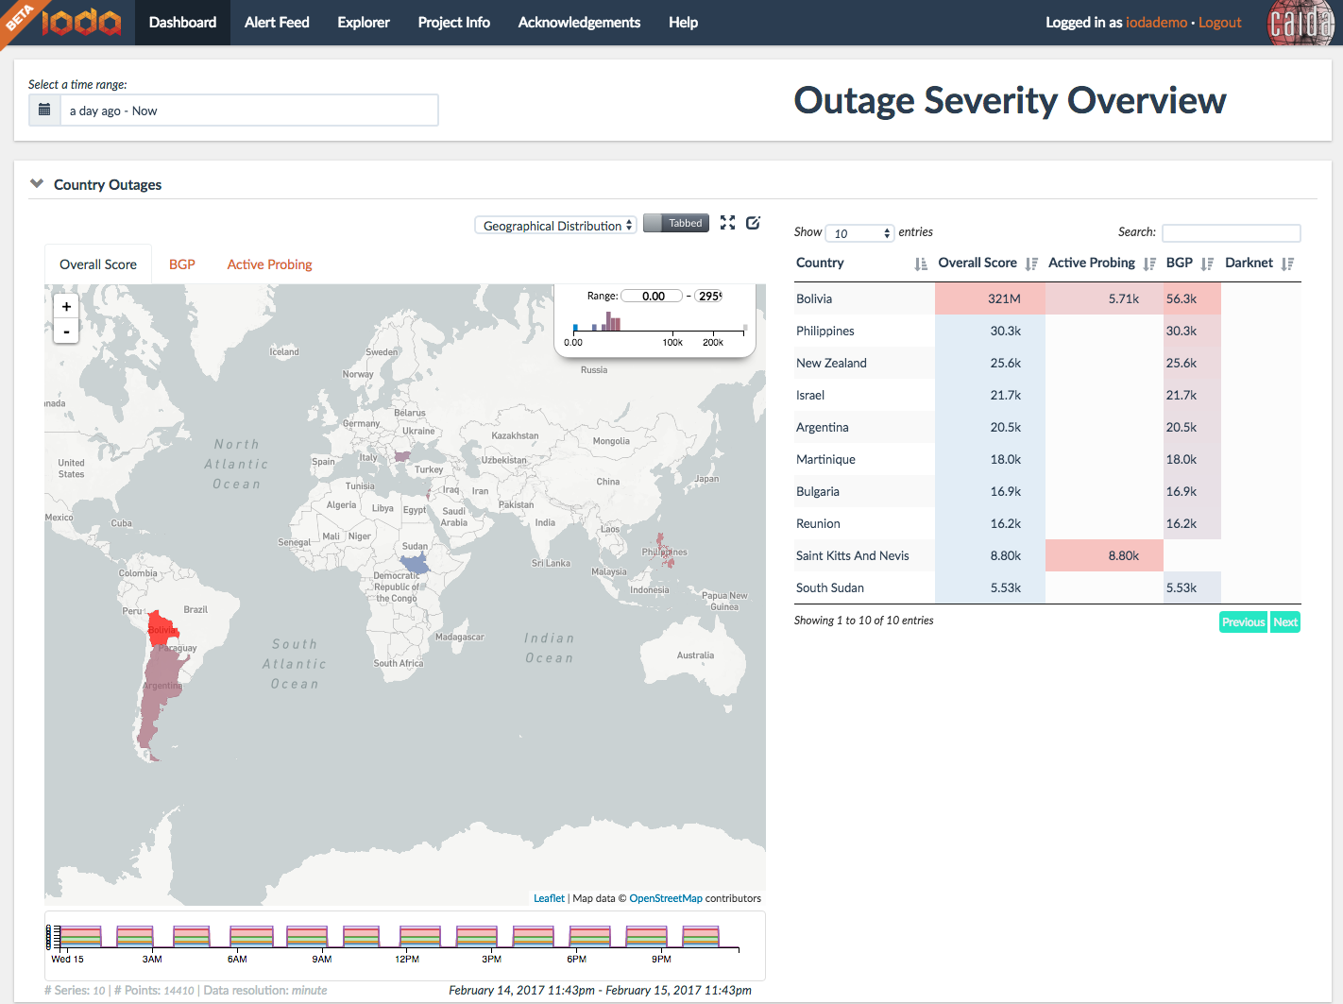Viewport: 1343px width, 1004px height.
Task: Click the Next pagination button
Action: click(1285, 621)
